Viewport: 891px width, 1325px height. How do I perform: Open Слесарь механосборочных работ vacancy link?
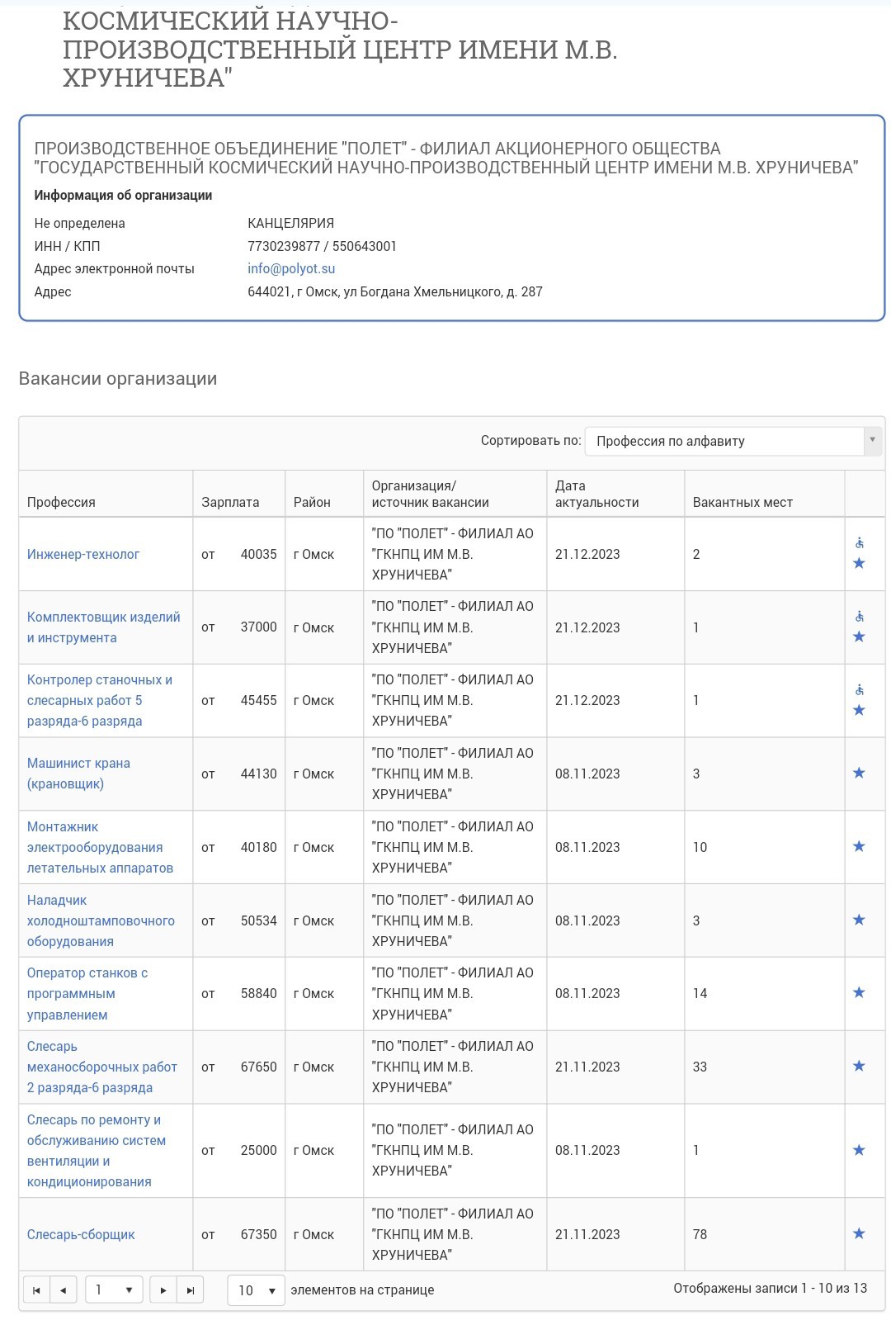click(x=102, y=1067)
